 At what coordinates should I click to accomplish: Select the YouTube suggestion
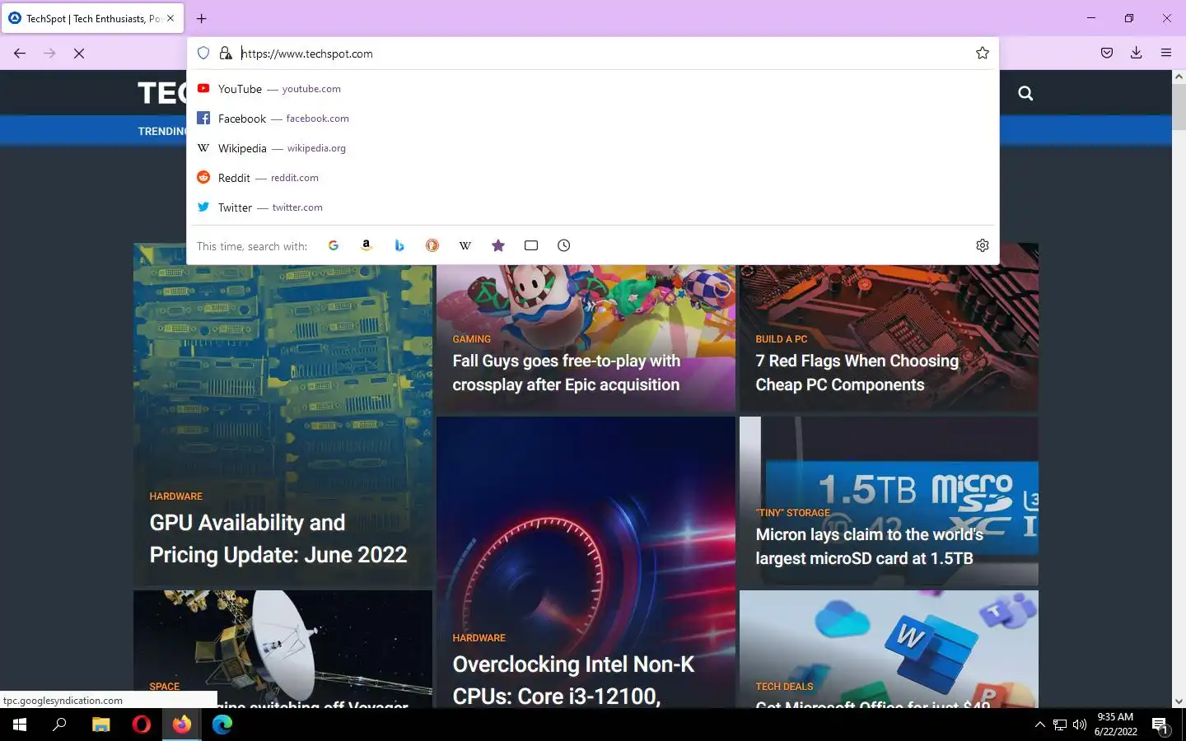point(593,89)
